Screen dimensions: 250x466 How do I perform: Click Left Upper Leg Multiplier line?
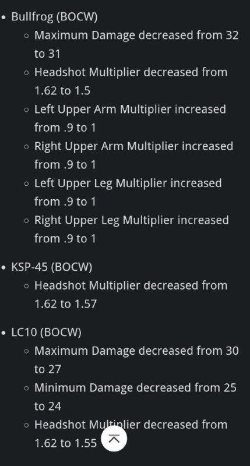tap(128, 192)
